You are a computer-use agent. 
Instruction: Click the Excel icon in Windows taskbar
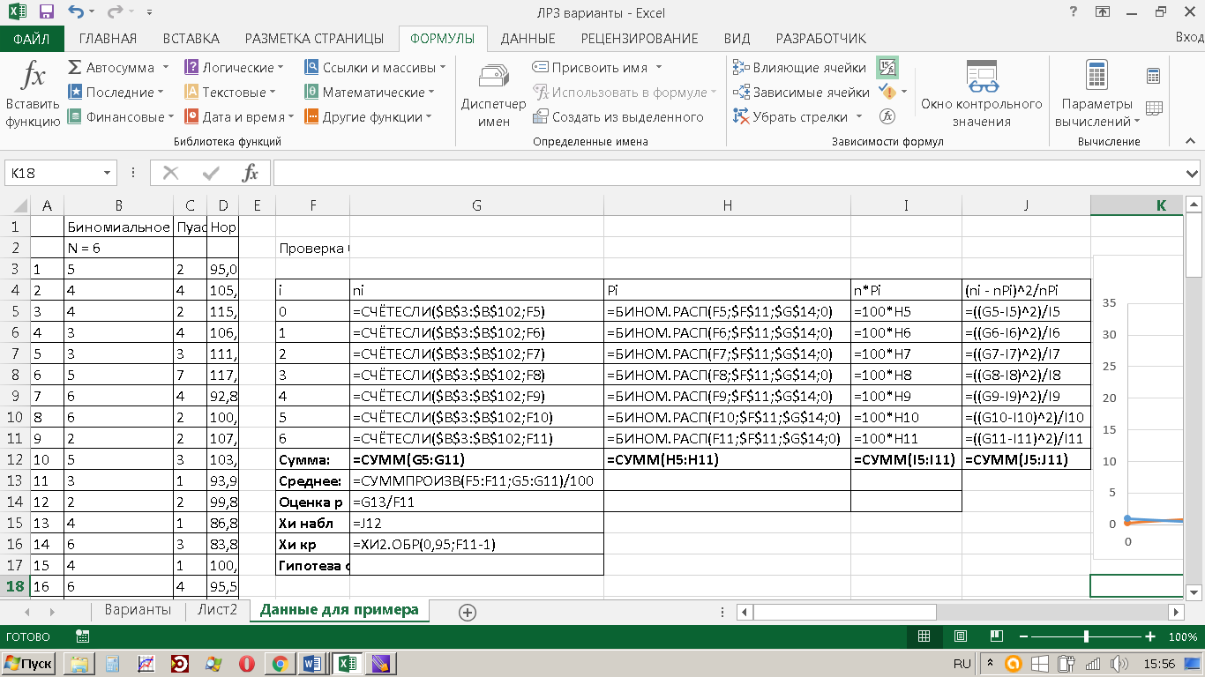[x=347, y=664]
